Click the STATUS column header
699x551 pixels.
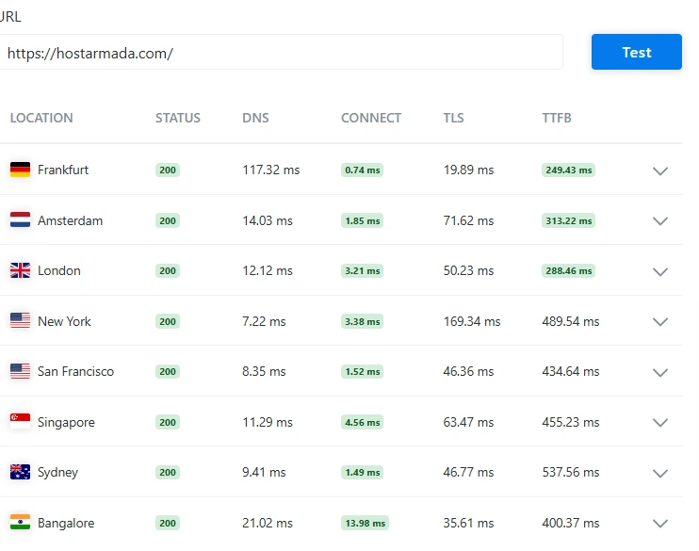tap(178, 118)
